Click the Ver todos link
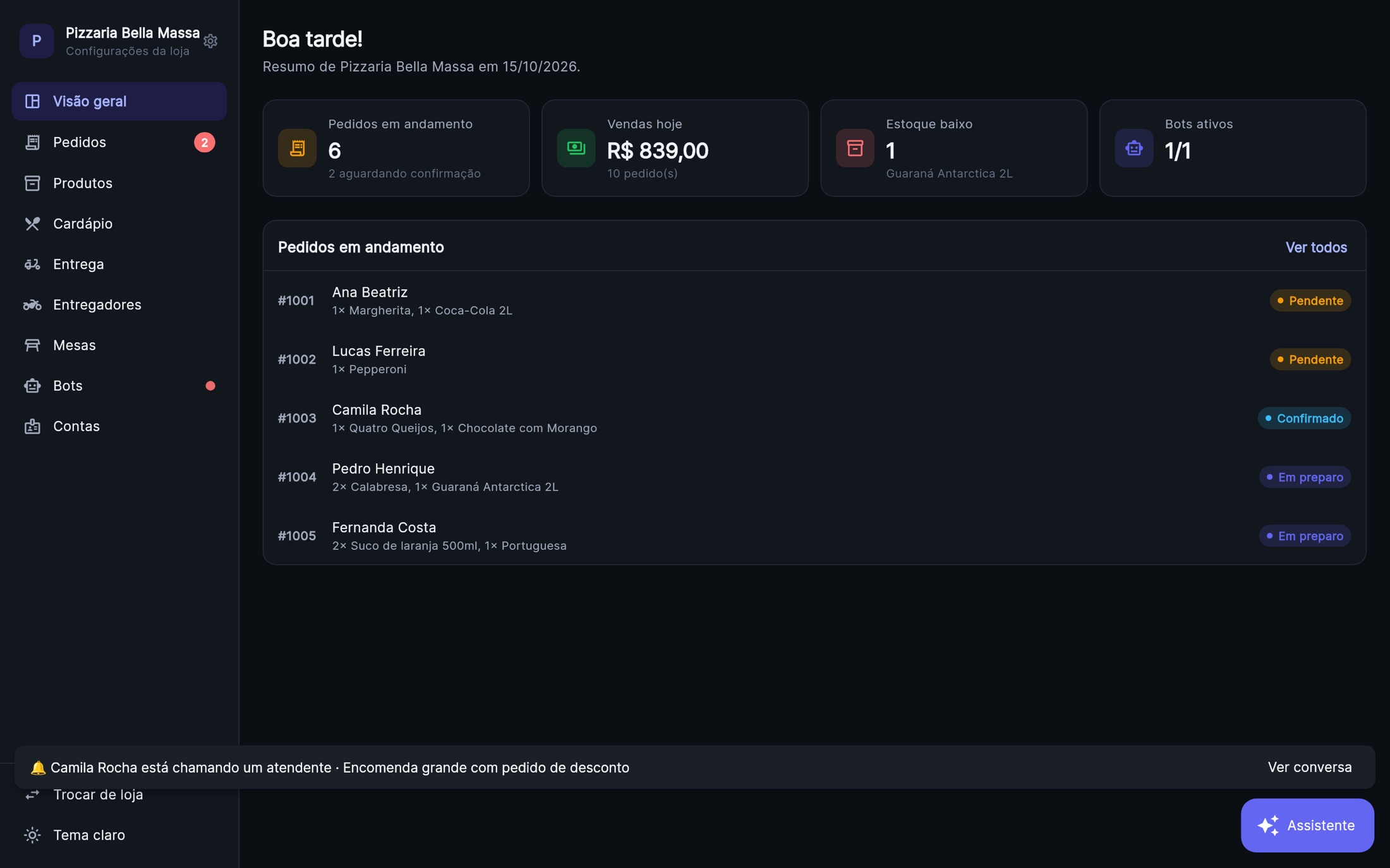 pyautogui.click(x=1316, y=247)
